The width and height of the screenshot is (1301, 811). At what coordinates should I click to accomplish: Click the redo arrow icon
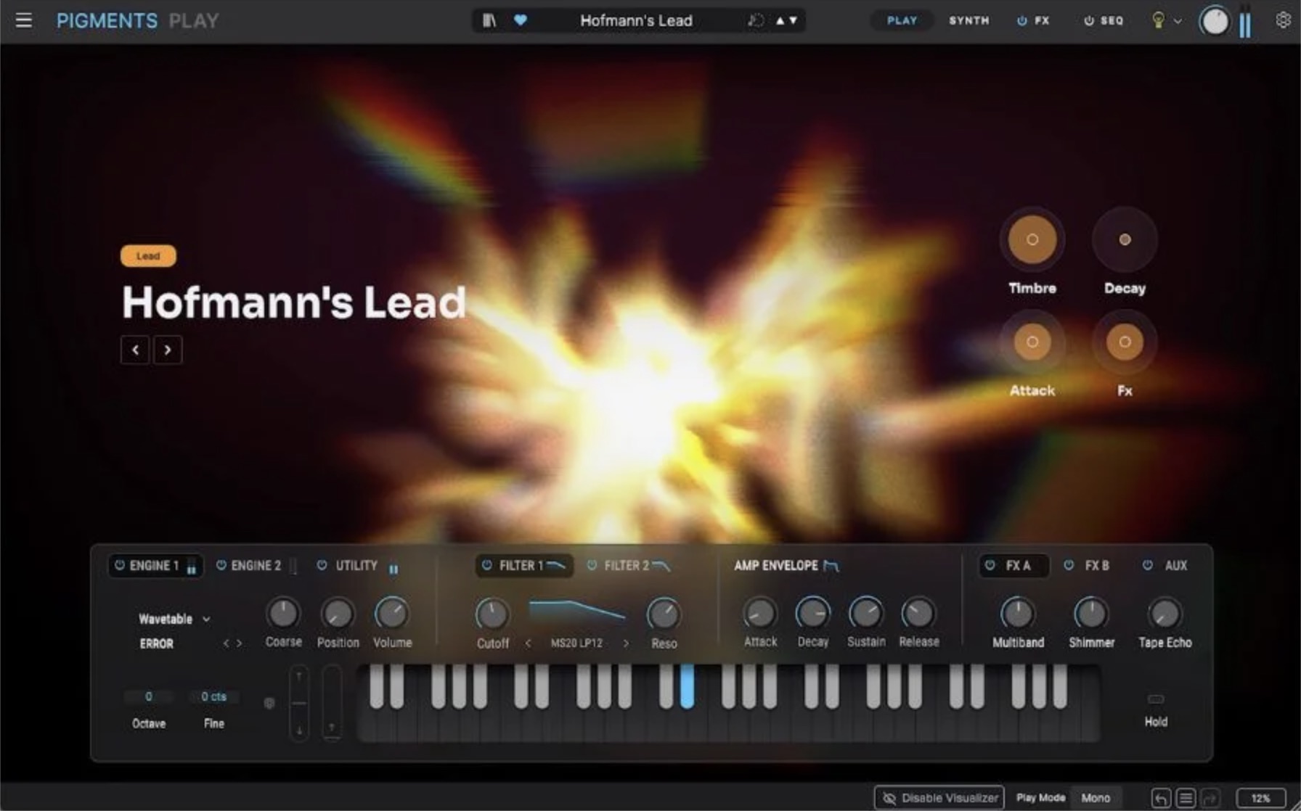1210,798
